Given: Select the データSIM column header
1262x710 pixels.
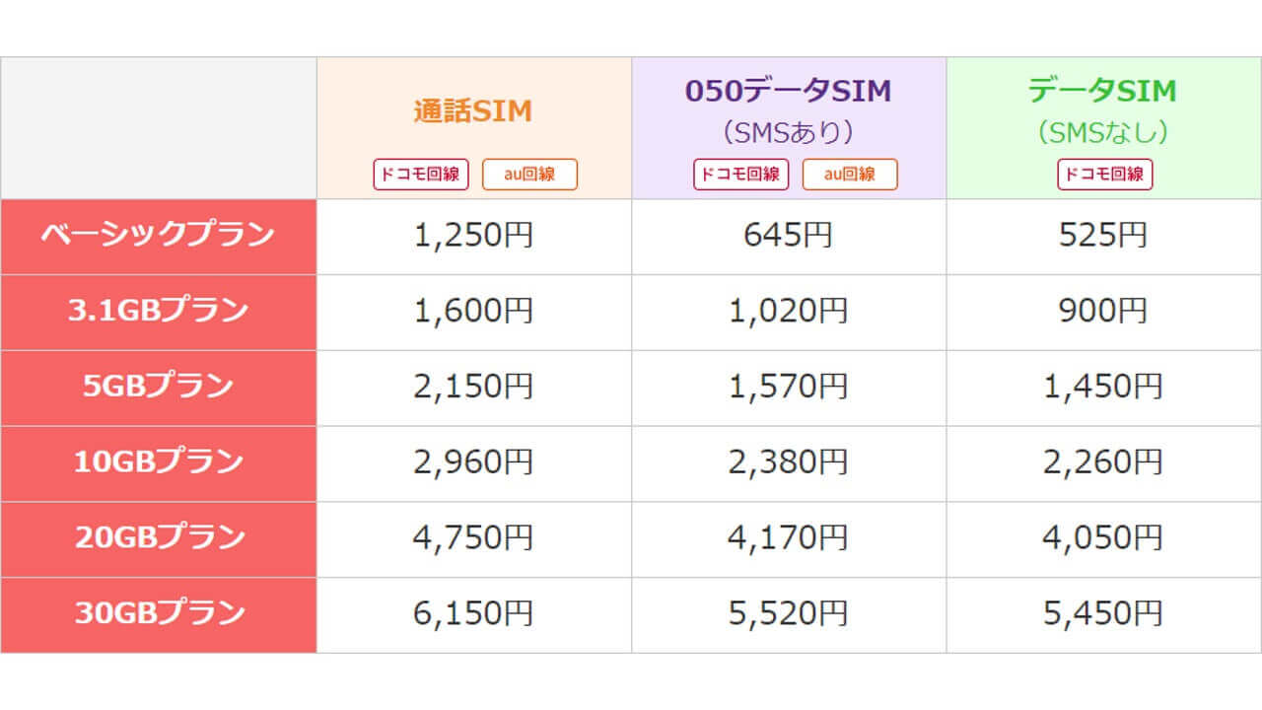Looking at the screenshot, I should (x=1102, y=92).
